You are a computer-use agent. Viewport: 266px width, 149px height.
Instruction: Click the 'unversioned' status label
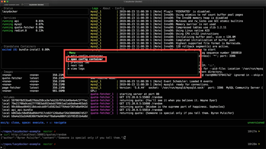pos(255,123)
